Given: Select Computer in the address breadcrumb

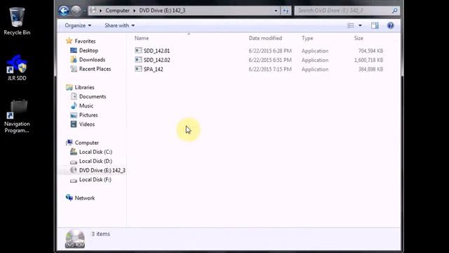Looking at the screenshot, I should click(117, 11).
